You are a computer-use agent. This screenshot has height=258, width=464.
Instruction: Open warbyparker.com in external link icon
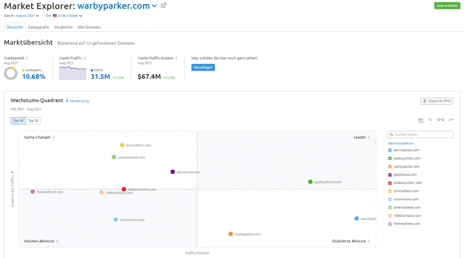(x=164, y=6)
